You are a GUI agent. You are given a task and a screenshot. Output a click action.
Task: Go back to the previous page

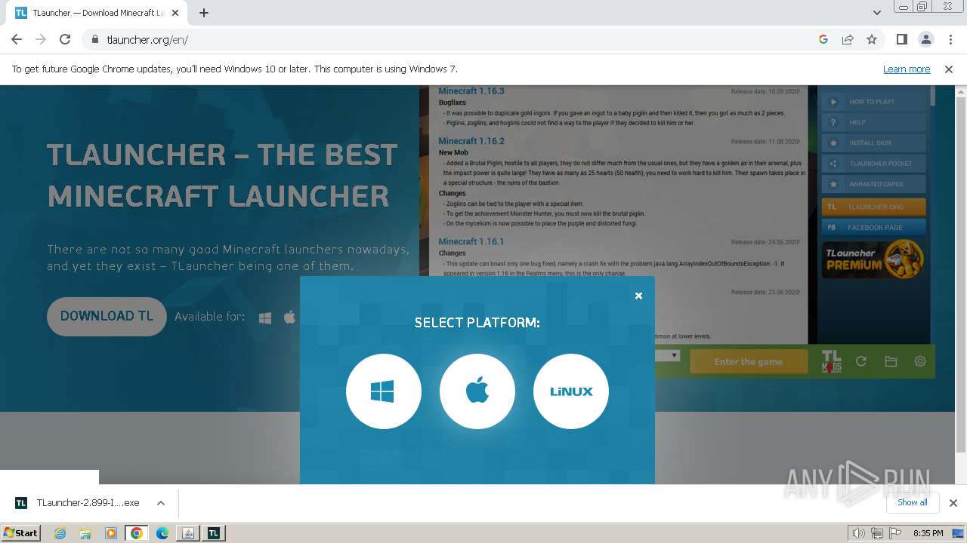(x=17, y=39)
